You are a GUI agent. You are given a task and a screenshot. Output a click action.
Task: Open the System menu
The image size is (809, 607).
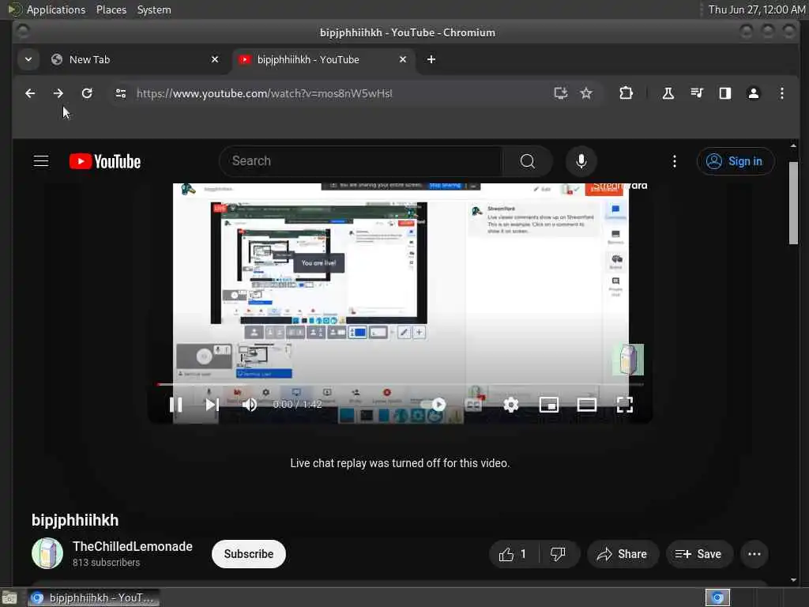(154, 9)
